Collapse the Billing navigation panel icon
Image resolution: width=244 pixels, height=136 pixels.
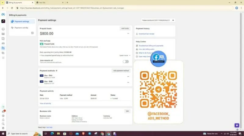tap(32, 33)
